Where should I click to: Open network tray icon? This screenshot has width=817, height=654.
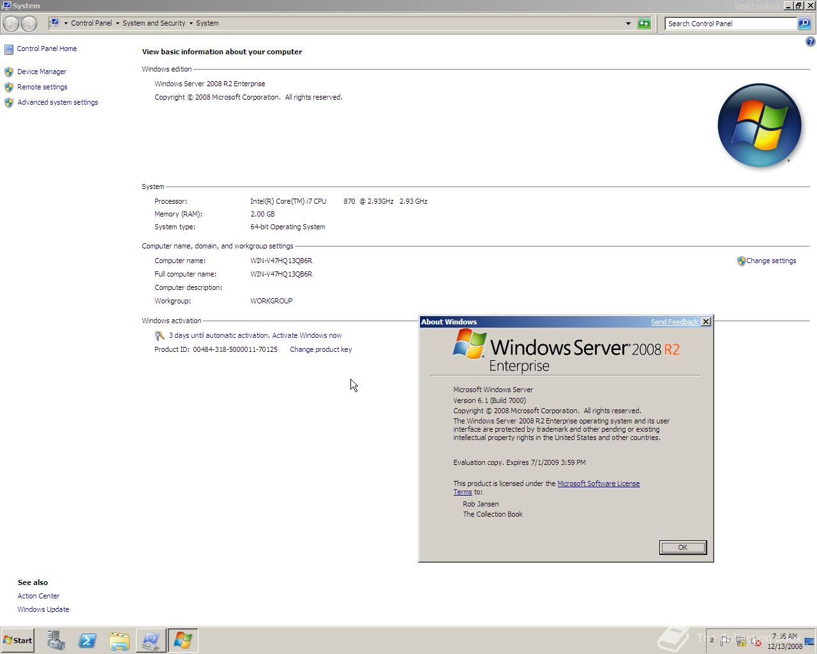(741, 641)
